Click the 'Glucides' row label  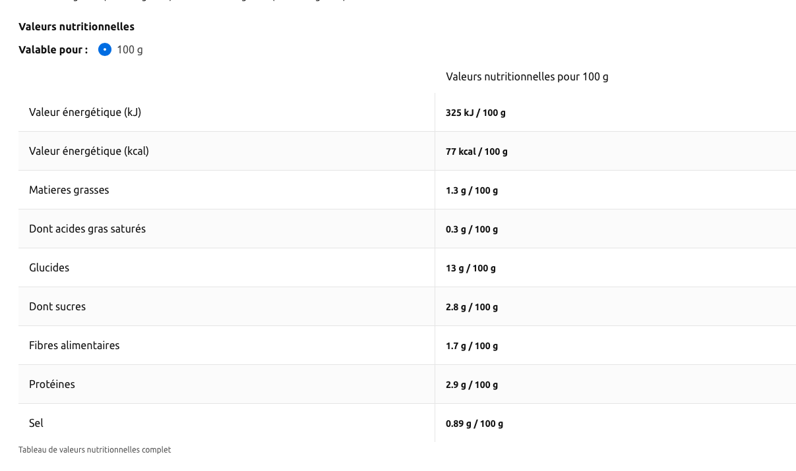[x=49, y=267]
